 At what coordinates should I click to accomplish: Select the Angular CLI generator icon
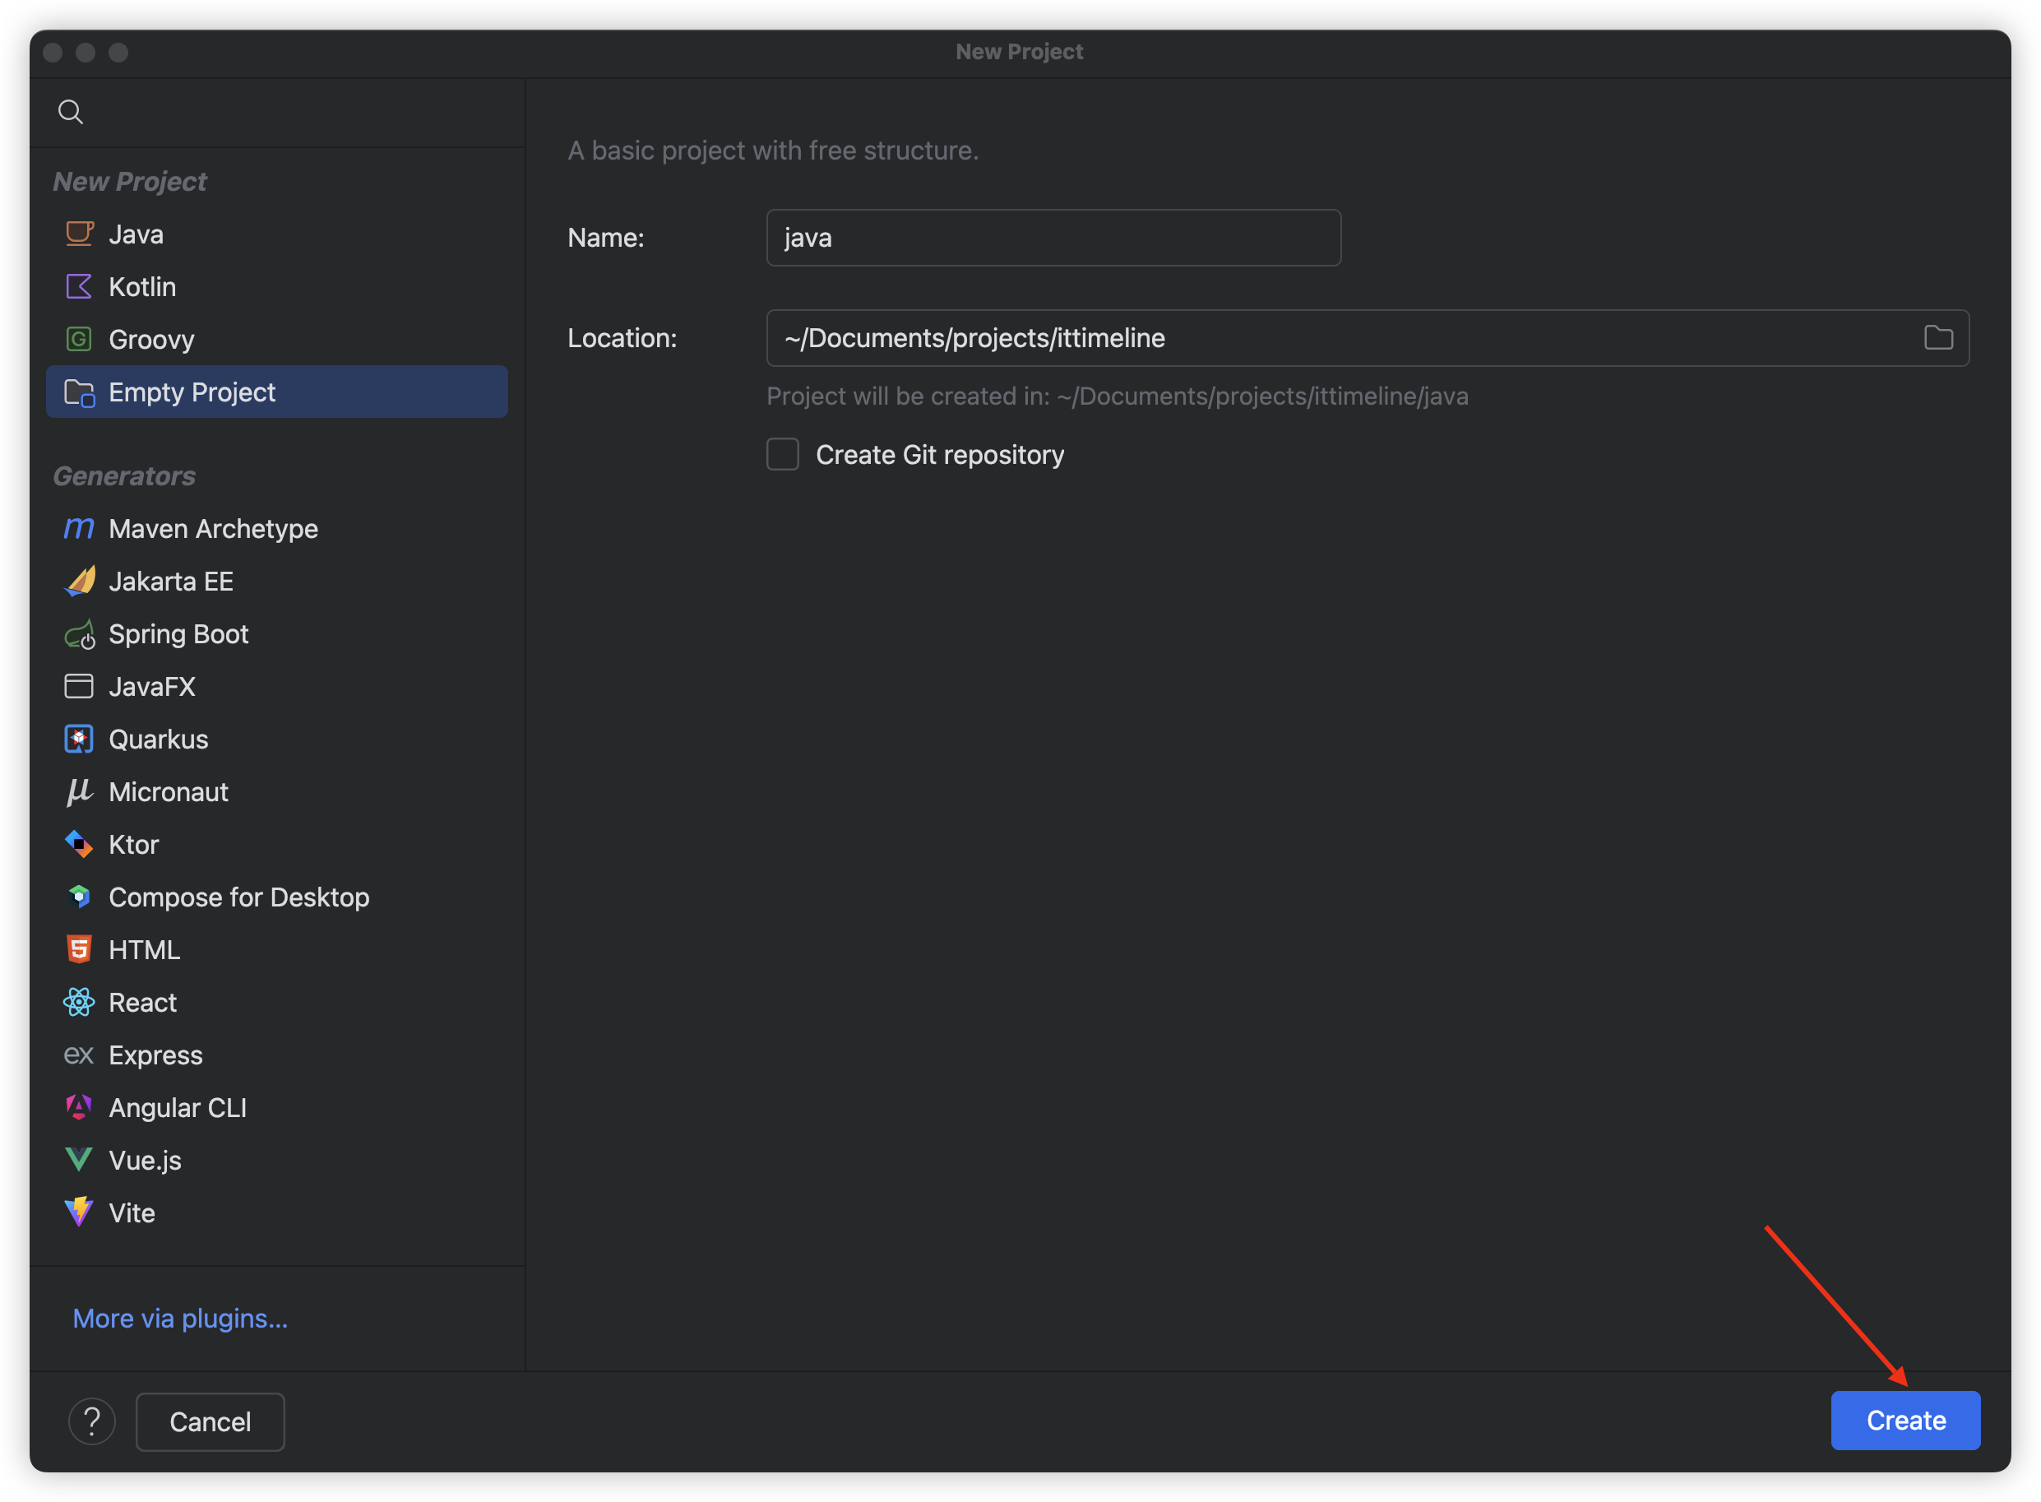[x=79, y=1107]
